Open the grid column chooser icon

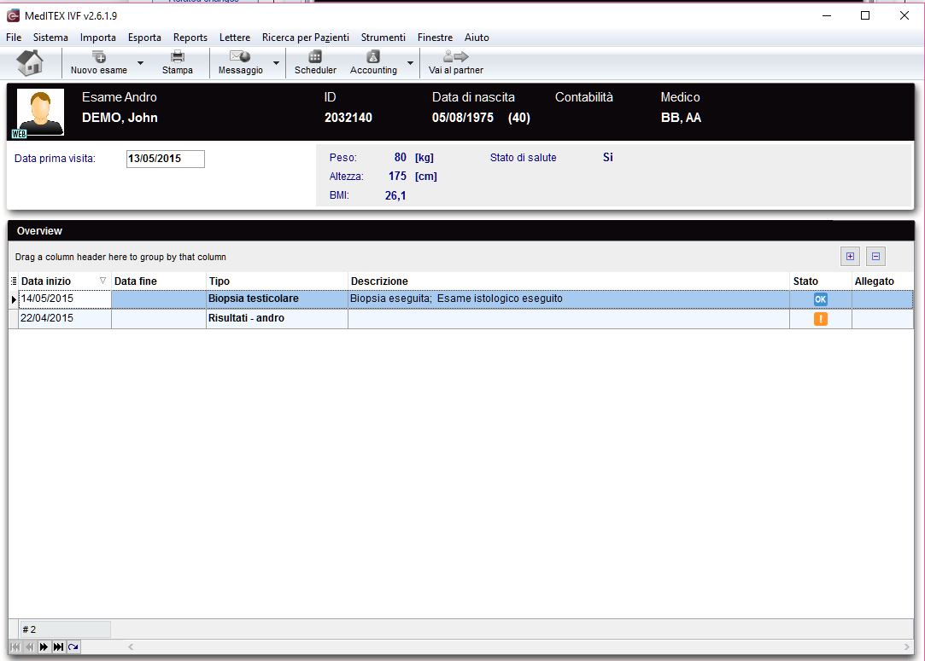click(x=14, y=281)
